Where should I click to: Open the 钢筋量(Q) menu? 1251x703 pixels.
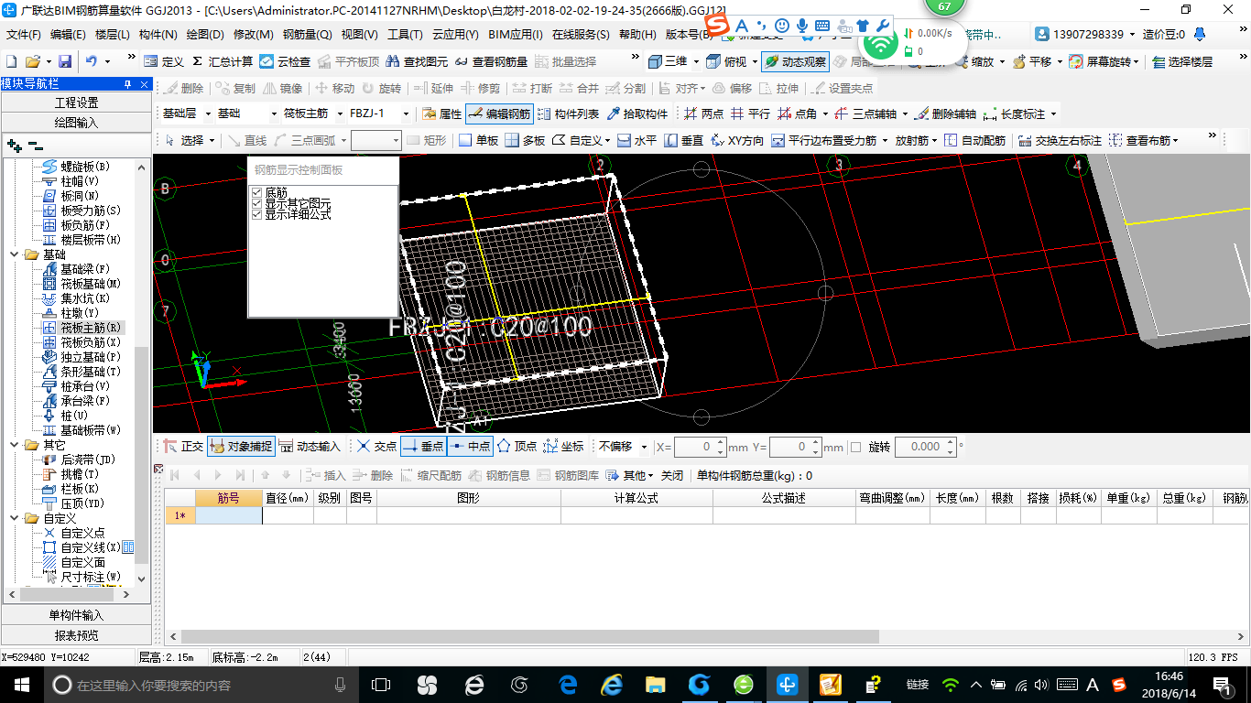tap(308, 35)
